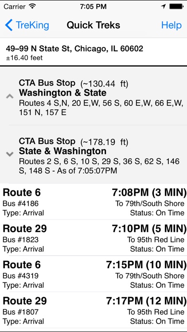The image size is (187, 332).
Task: Open Route 29 arrival at 7:17PM
Action: pos(93,310)
